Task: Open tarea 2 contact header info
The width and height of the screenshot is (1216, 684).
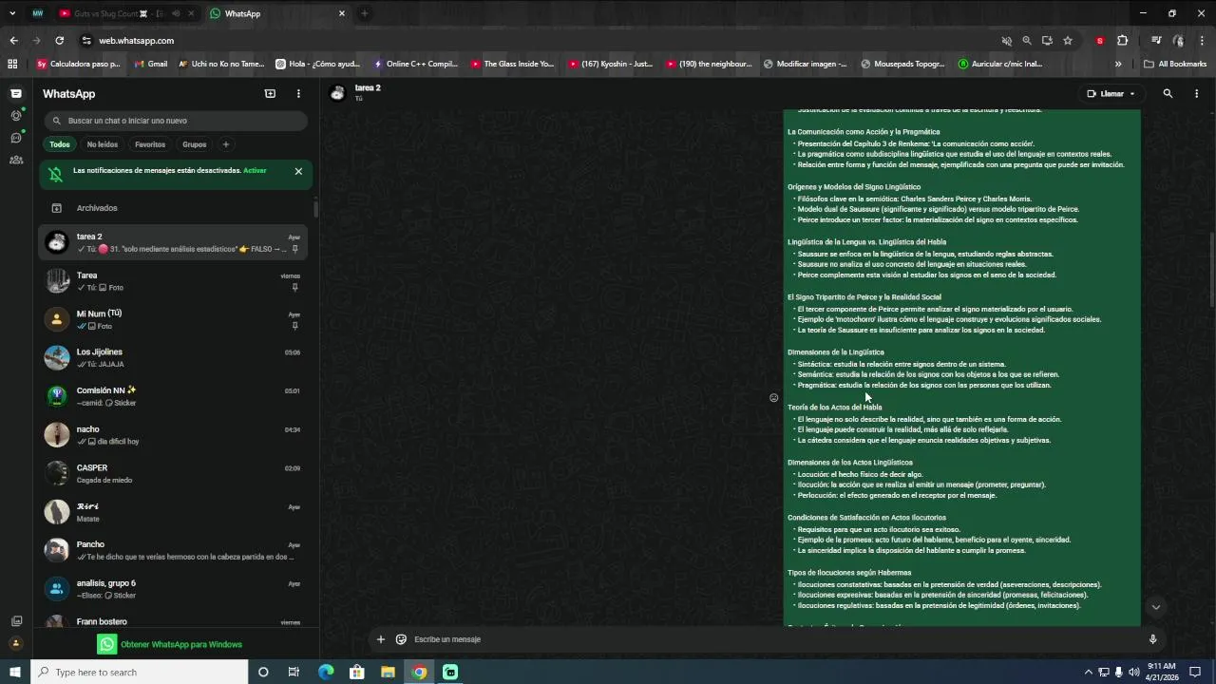Action: [368, 92]
